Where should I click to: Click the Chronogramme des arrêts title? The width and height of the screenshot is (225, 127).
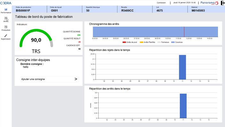(x=104, y=24)
